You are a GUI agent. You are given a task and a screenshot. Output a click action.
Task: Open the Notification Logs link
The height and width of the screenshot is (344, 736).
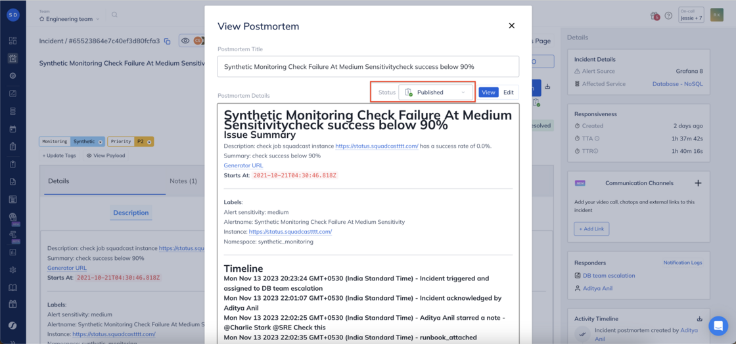point(683,263)
